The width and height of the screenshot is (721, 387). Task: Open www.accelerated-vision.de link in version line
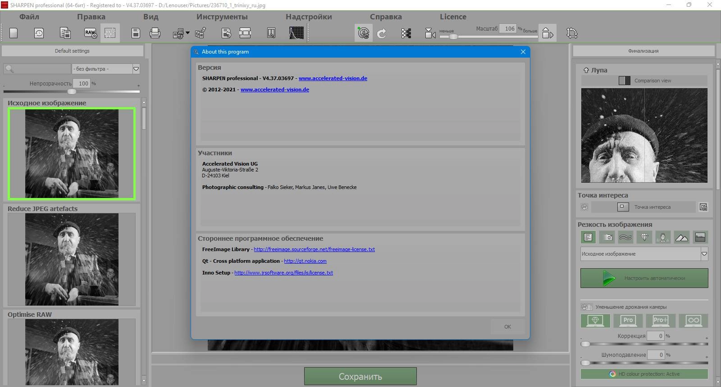(x=333, y=78)
